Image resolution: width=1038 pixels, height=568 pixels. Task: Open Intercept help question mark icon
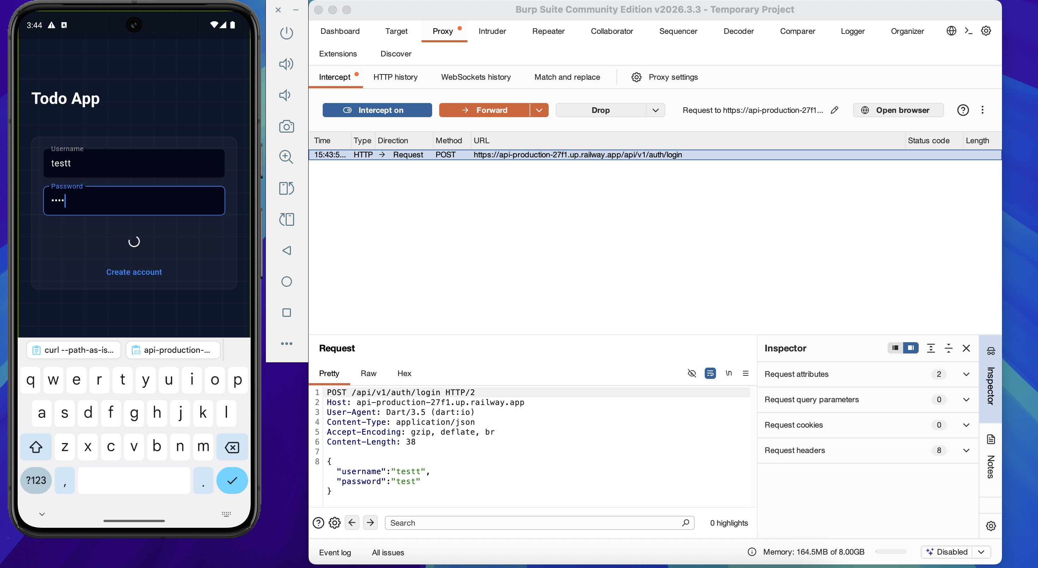click(963, 110)
